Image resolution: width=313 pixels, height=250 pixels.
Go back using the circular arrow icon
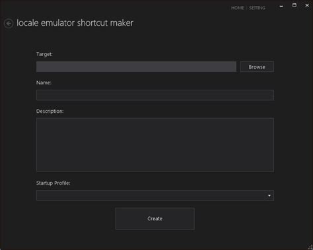pyautogui.click(x=9, y=24)
